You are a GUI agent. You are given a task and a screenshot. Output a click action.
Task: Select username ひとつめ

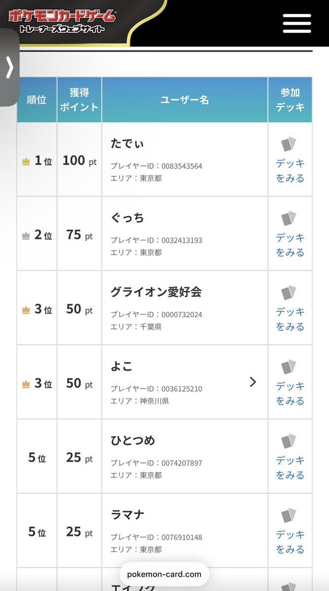tap(132, 441)
